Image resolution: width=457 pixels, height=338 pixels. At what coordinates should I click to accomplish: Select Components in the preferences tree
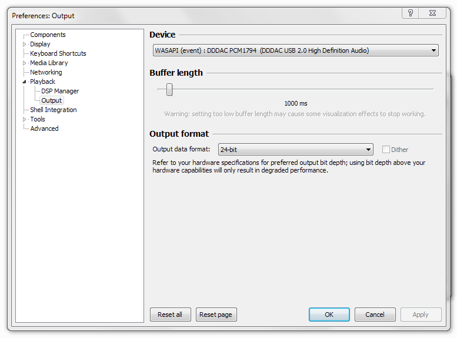click(x=48, y=35)
